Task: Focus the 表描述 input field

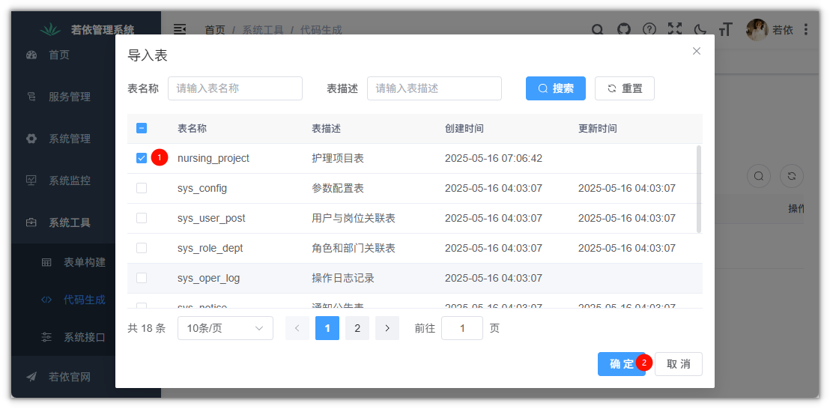Action: pos(434,88)
